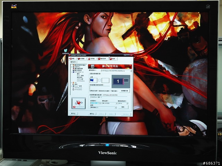
Task: Select display 1 in the desktop layout preview
Action: (118, 81)
